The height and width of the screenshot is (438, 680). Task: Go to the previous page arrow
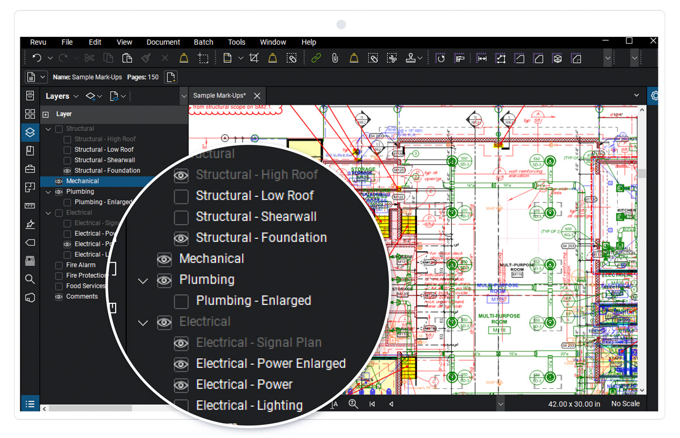[391, 403]
